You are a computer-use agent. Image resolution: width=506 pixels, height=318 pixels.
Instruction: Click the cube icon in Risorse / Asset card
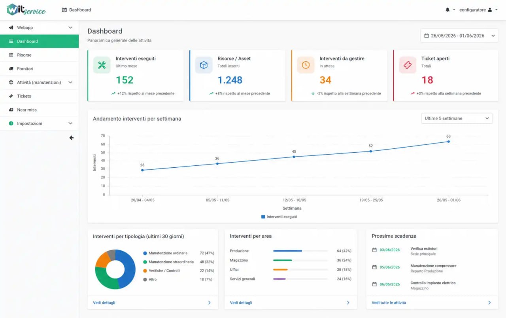coord(204,65)
